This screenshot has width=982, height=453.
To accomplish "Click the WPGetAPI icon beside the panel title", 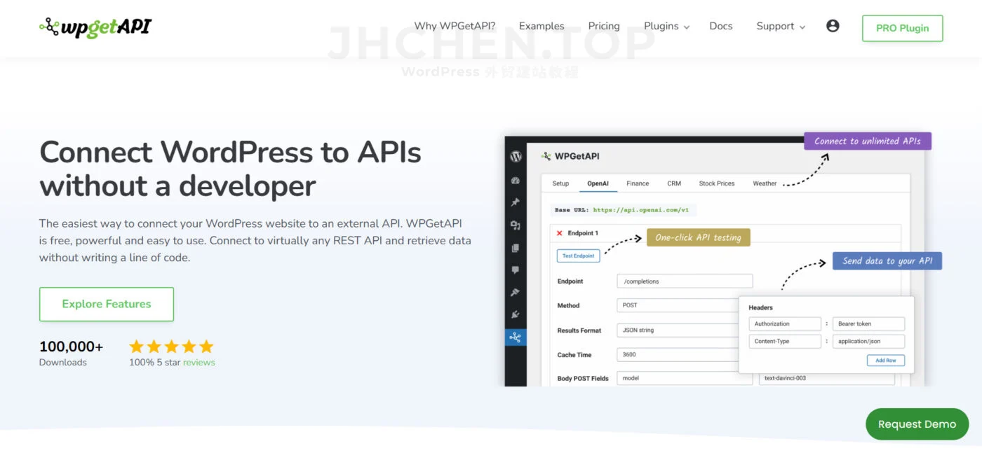I will [546, 156].
